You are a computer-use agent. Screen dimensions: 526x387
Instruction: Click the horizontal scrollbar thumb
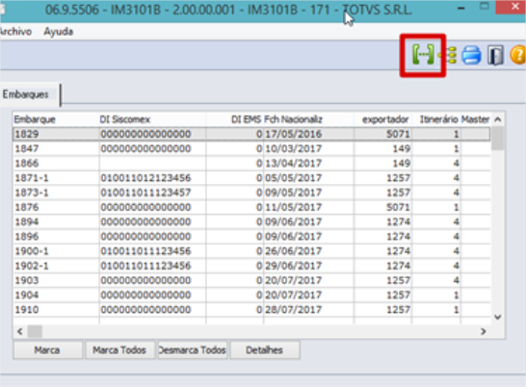tap(35, 331)
